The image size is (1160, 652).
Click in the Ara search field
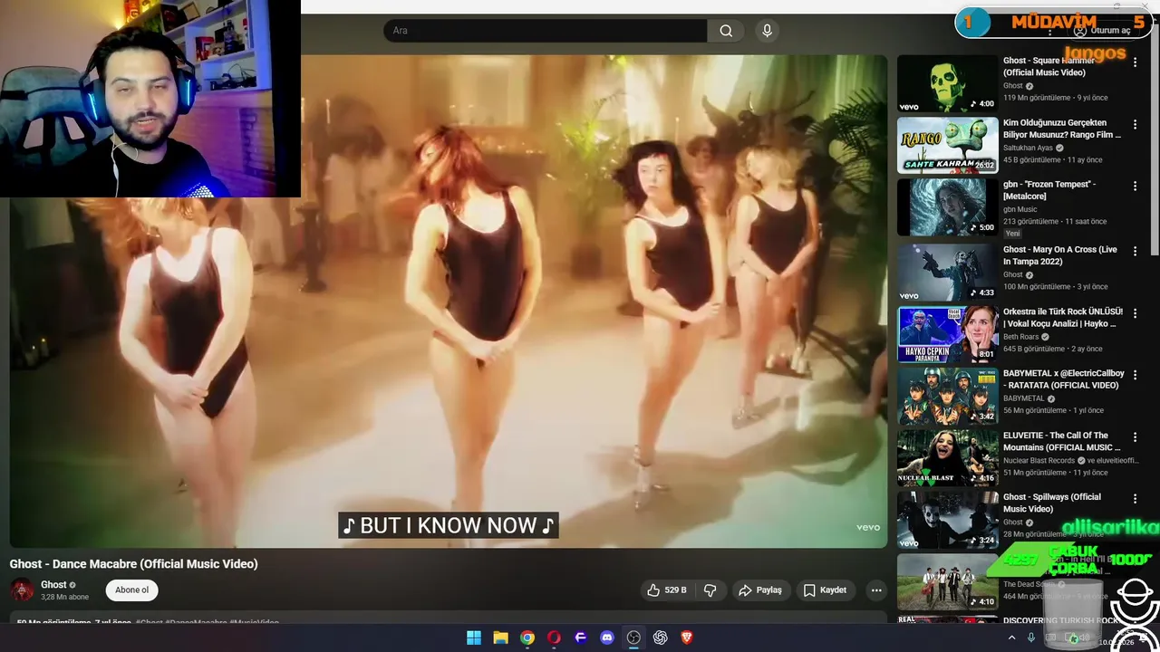pyautogui.click(x=546, y=31)
